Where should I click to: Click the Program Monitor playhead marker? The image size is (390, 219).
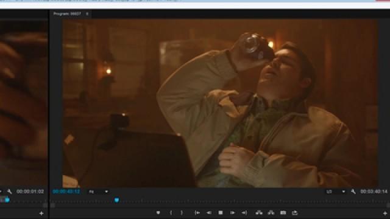[116, 200]
